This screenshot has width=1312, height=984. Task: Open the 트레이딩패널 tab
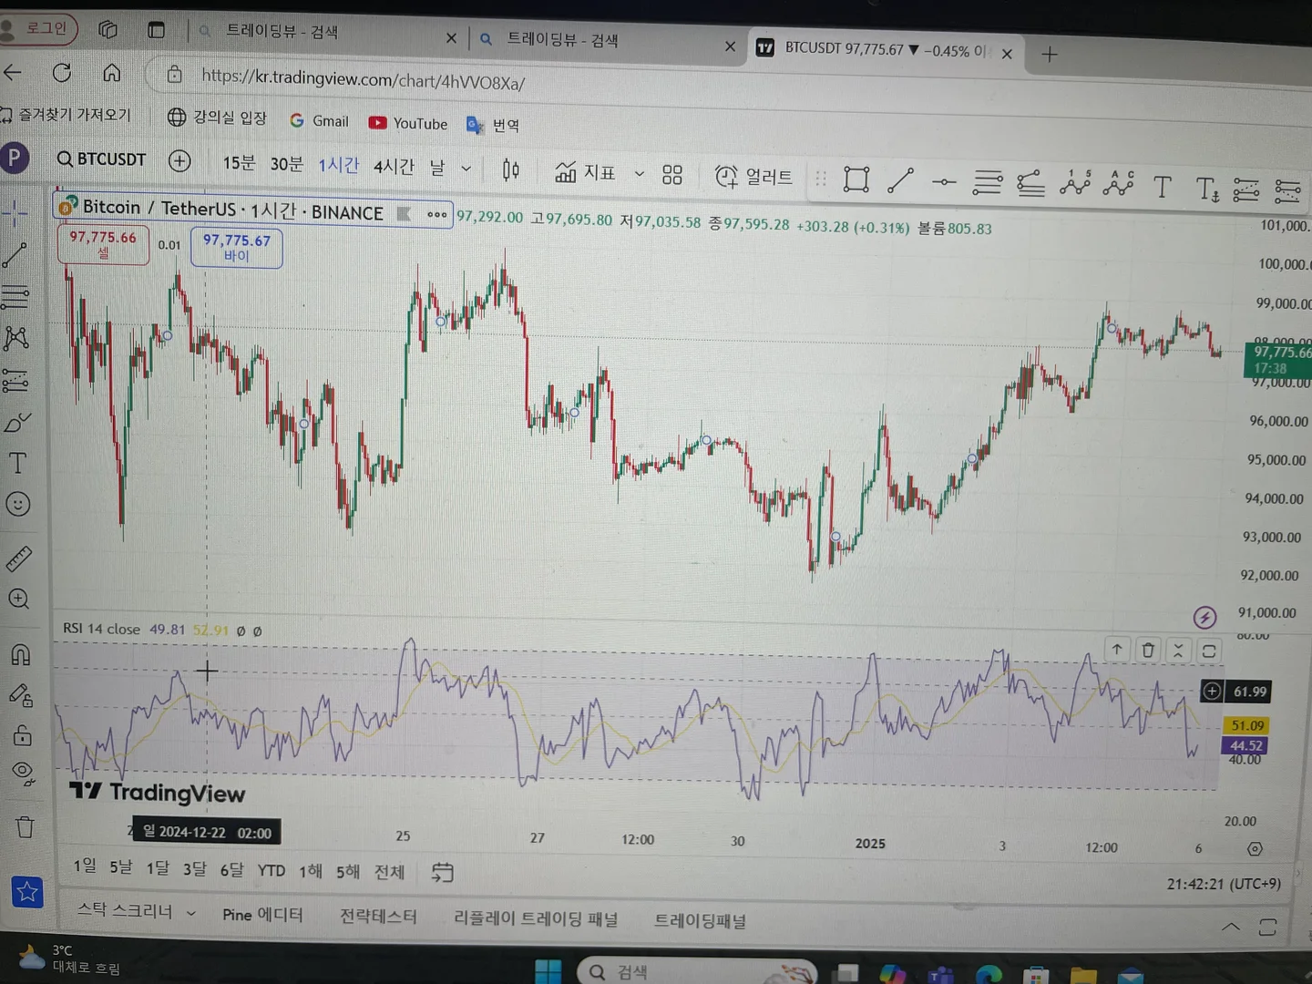[x=700, y=921]
